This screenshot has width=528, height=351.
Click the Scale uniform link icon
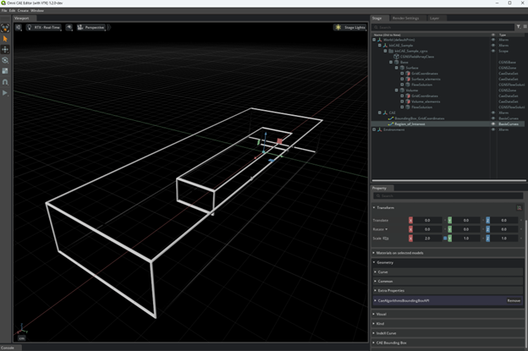pyautogui.click(x=386, y=239)
